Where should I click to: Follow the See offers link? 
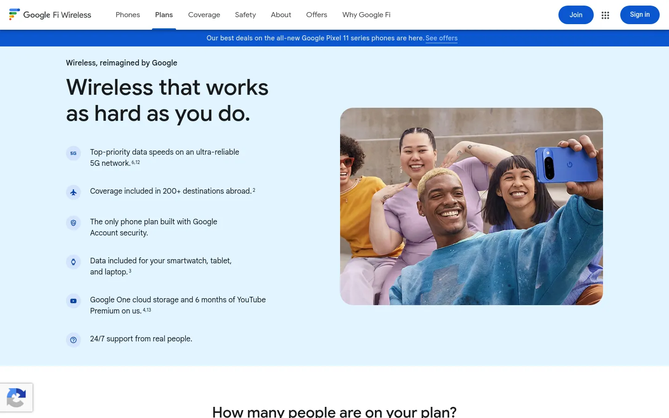[x=441, y=38]
